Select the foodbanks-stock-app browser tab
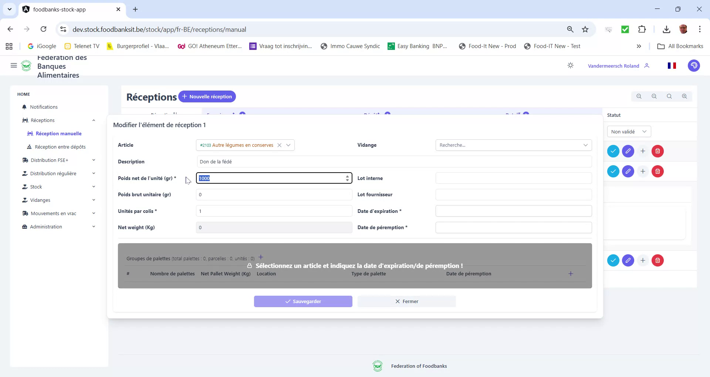This screenshot has width=710, height=377. pyautogui.click(x=59, y=9)
